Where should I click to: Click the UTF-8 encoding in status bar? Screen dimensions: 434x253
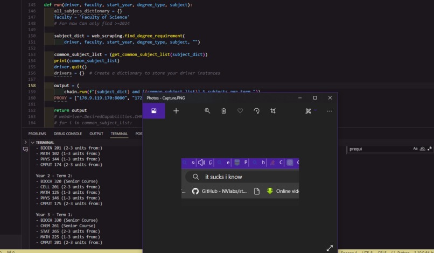367,252
